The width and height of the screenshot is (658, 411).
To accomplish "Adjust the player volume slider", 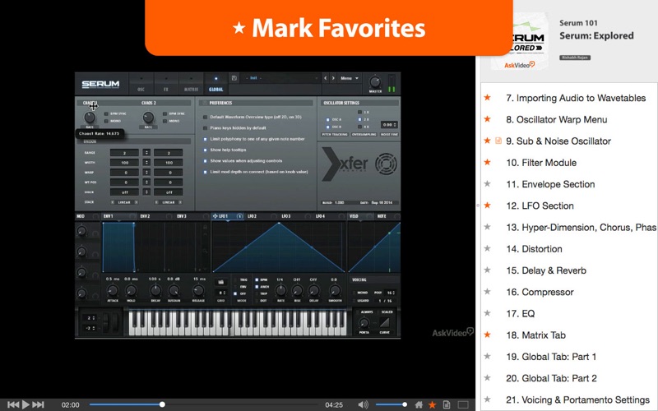I will 392,404.
